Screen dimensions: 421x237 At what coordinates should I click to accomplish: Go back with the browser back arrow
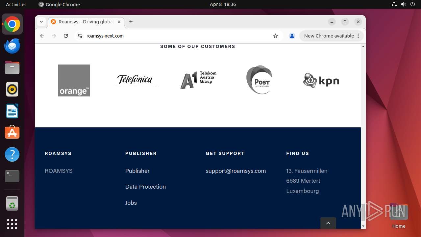(x=42, y=36)
